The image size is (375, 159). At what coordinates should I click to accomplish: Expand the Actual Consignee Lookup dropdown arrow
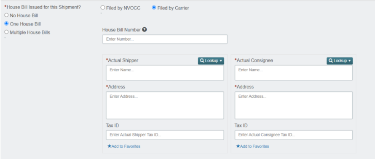point(349,61)
